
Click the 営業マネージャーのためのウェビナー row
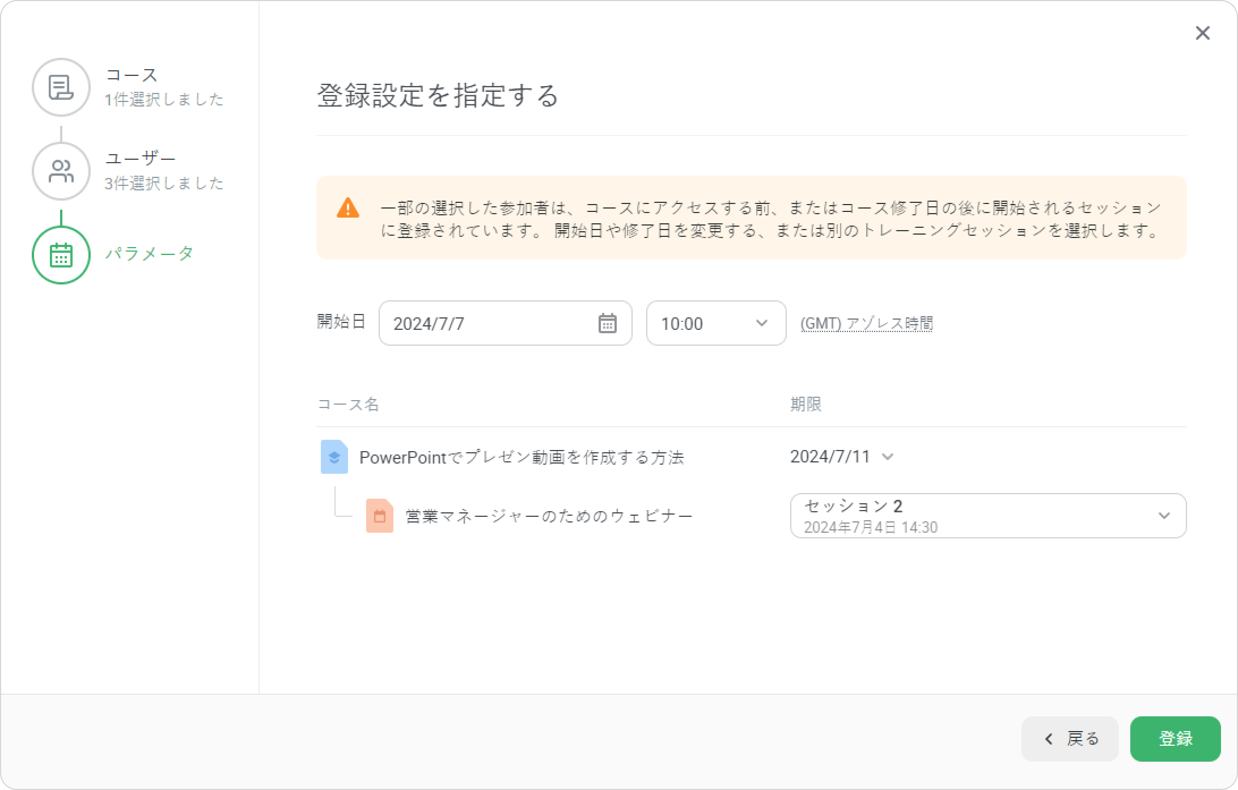tap(549, 516)
